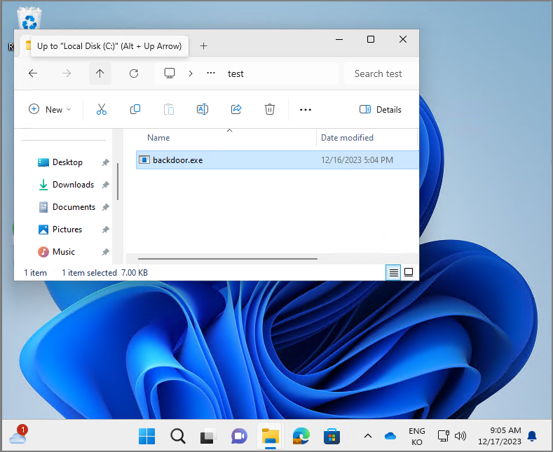Image resolution: width=553 pixels, height=452 pixels.
Task: Click the pin icon beside Pictures
Action: point(105,229)
